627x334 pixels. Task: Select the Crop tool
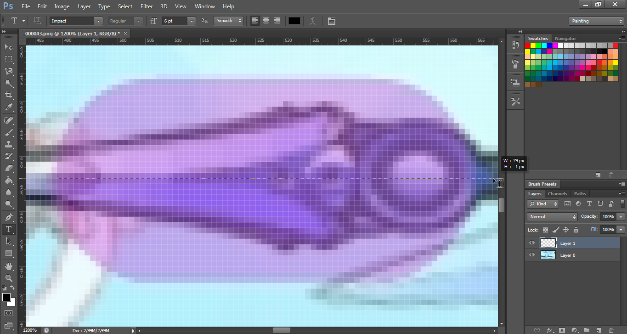pos(9,96)
